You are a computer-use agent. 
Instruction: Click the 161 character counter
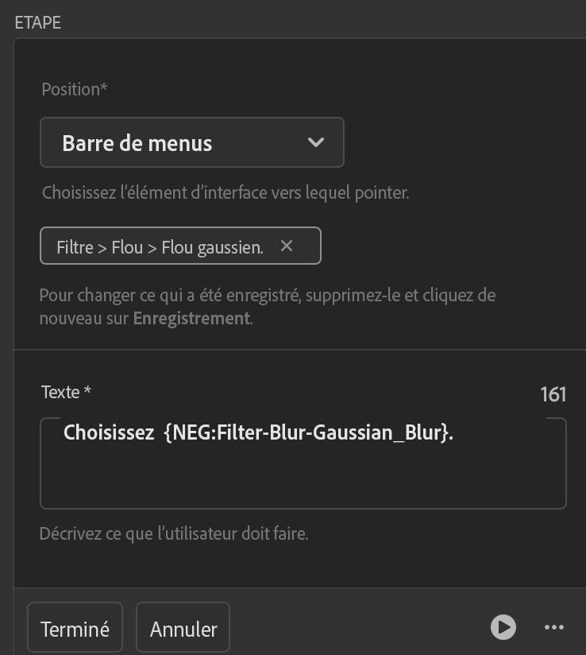(553, 394)
